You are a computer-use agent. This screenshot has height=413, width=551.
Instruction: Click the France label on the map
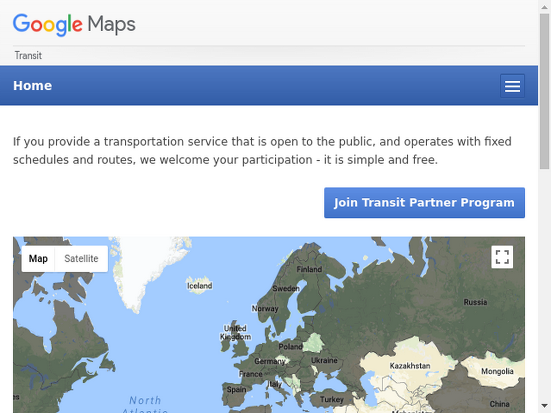click(251, 374)
